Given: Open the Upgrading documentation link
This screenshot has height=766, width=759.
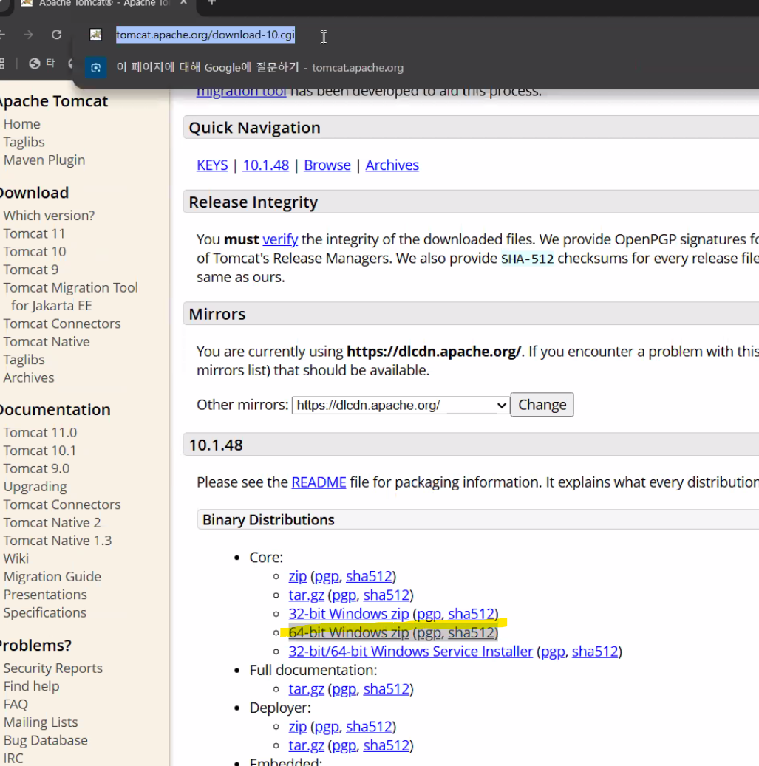Looking at the screenshot, I should [35, 487].
